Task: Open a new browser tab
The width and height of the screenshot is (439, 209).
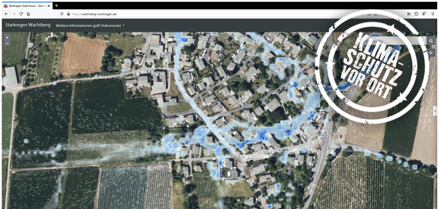Action: [56, 6]
